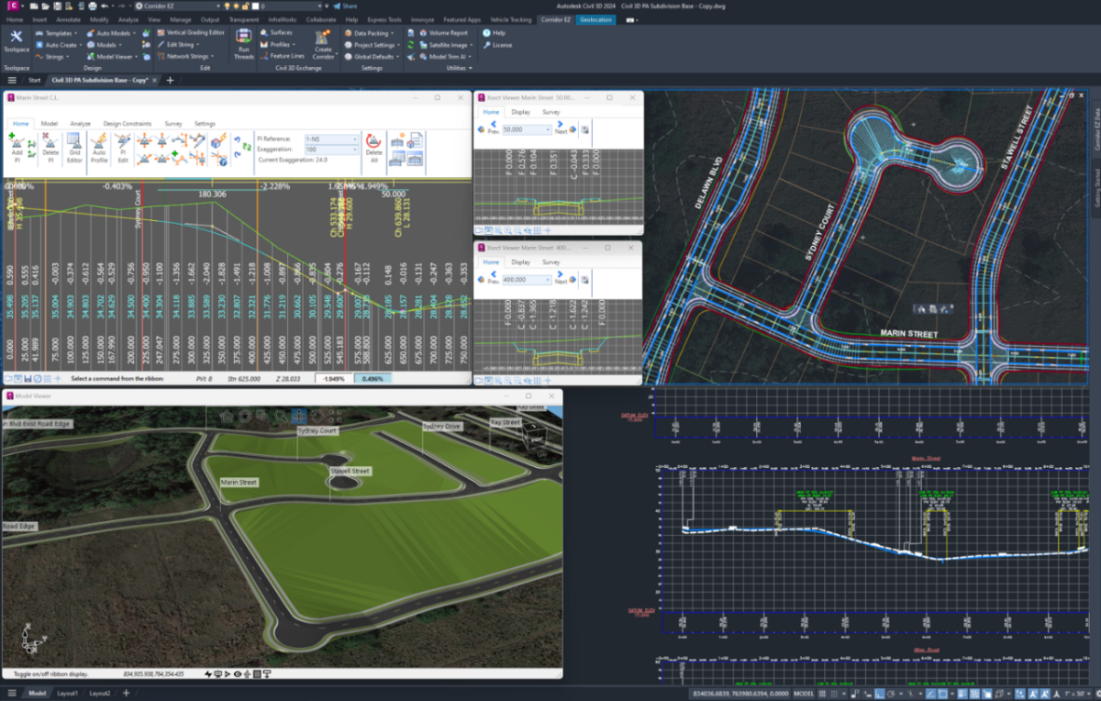The image size is (1101, 701).
Task: Add a new layout with plus button
Action: (127, 693)
